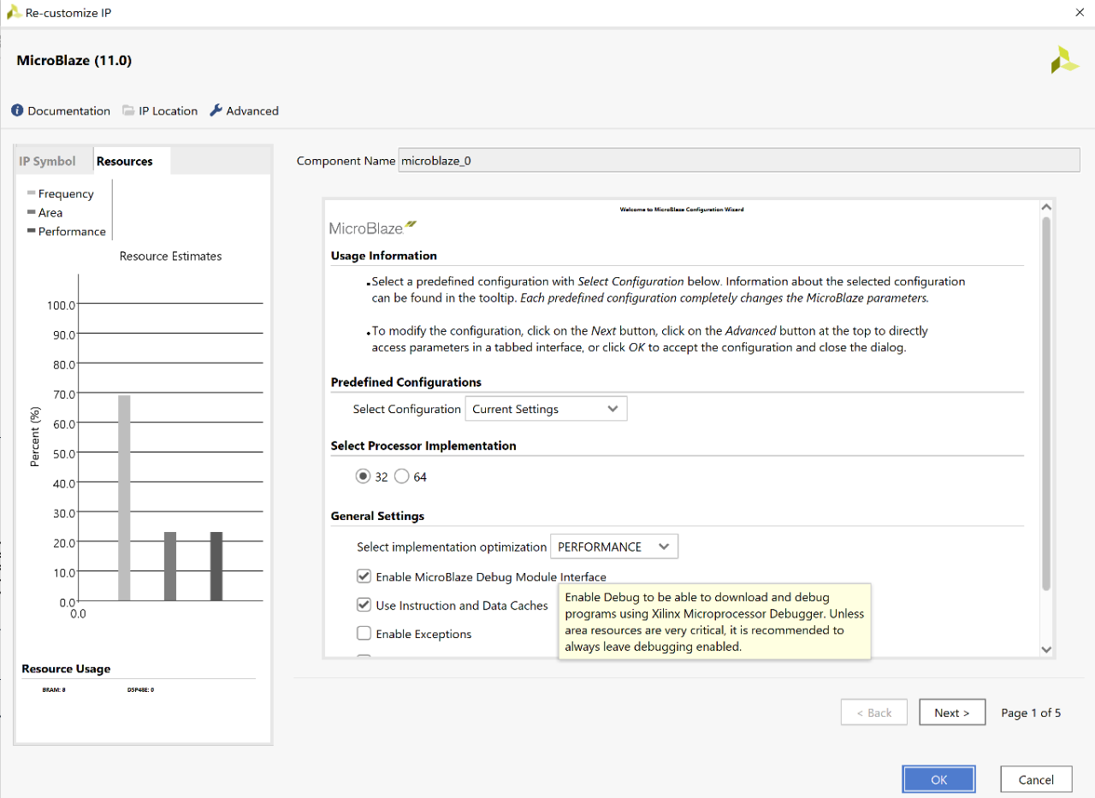Click the Next button
Viewport: 1095px width, 798px height.
[x=951, y=712]
